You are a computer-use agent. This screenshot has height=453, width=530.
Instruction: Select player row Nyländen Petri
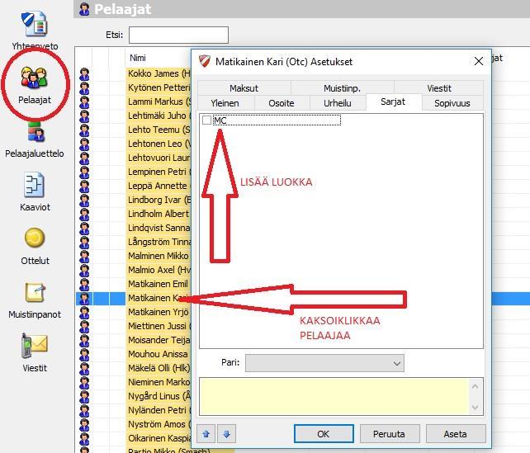[x=134, y=410]
